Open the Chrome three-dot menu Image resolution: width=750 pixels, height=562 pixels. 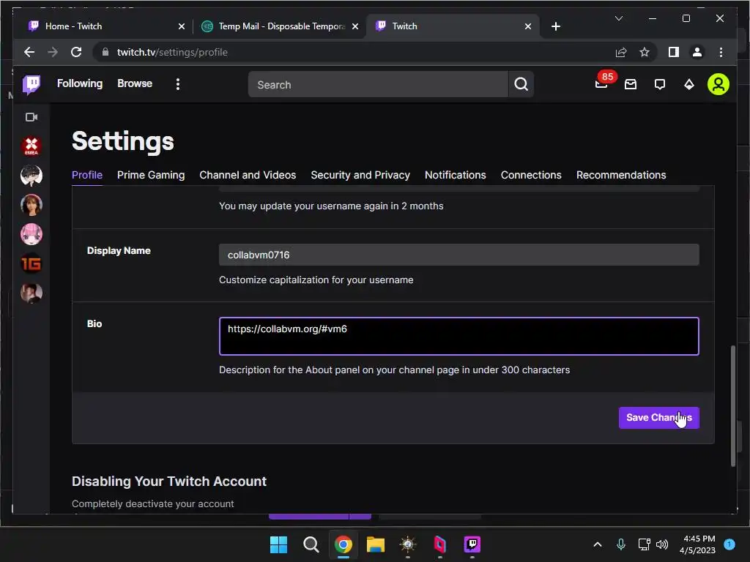pos(721,52)
